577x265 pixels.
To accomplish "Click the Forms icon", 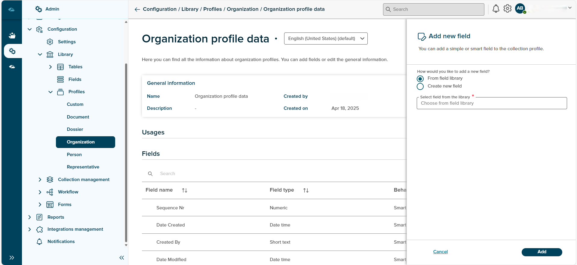I will (50, 205).
